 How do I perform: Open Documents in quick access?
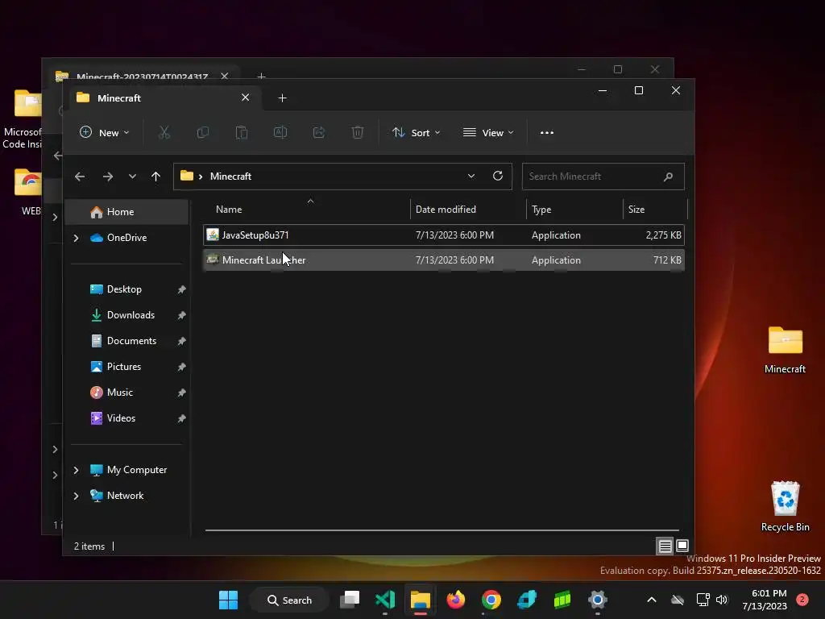131,341
